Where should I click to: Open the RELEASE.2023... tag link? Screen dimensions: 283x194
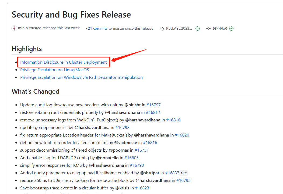(x=179, y=28)
